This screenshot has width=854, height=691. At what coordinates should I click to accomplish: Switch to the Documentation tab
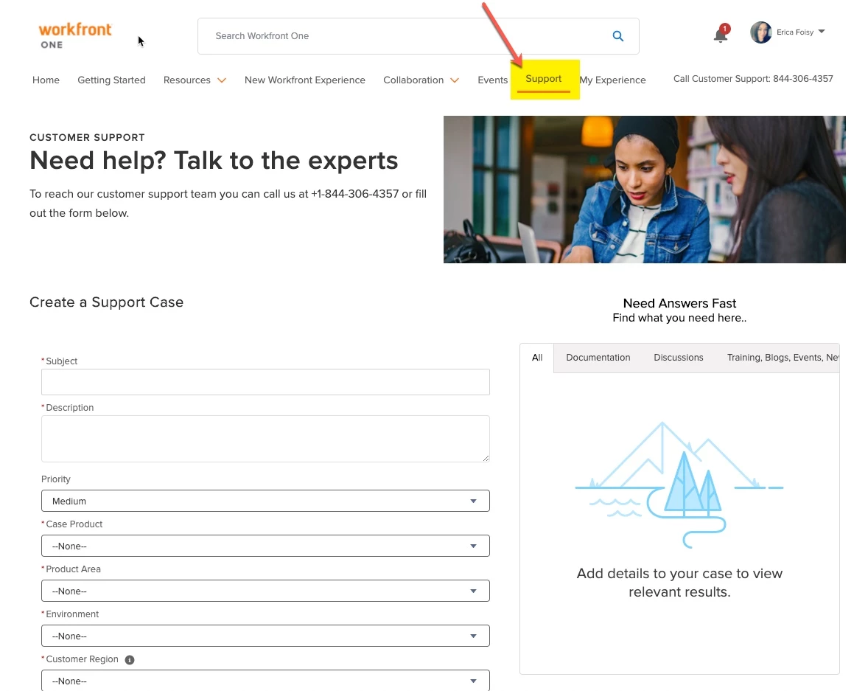click(598, 358)
